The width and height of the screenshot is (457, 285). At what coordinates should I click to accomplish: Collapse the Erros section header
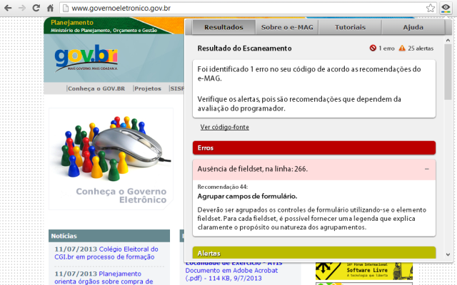point(314,147)
